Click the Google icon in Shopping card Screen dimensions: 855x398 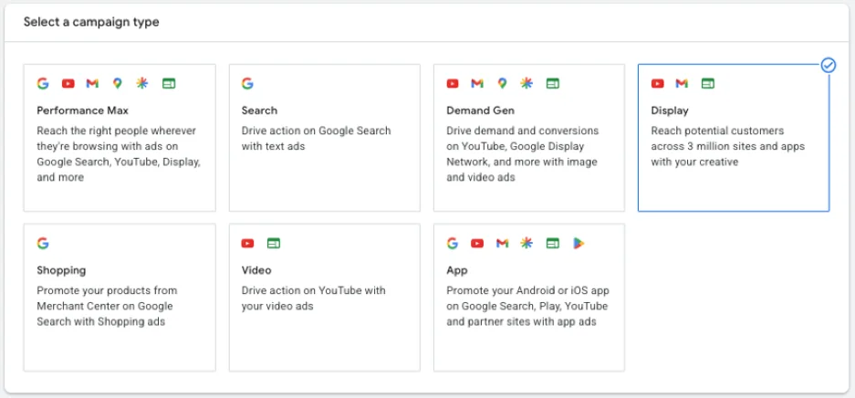(43, 243)
